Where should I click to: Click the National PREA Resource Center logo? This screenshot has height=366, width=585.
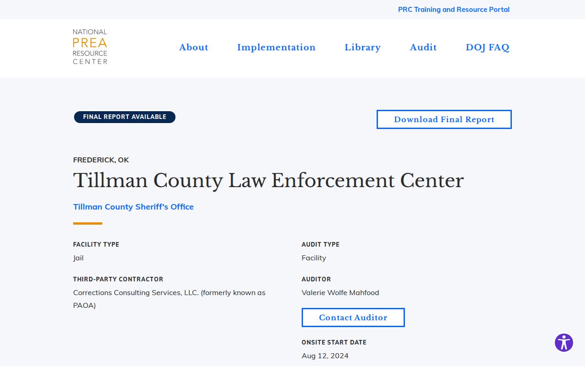coord(90,47)
